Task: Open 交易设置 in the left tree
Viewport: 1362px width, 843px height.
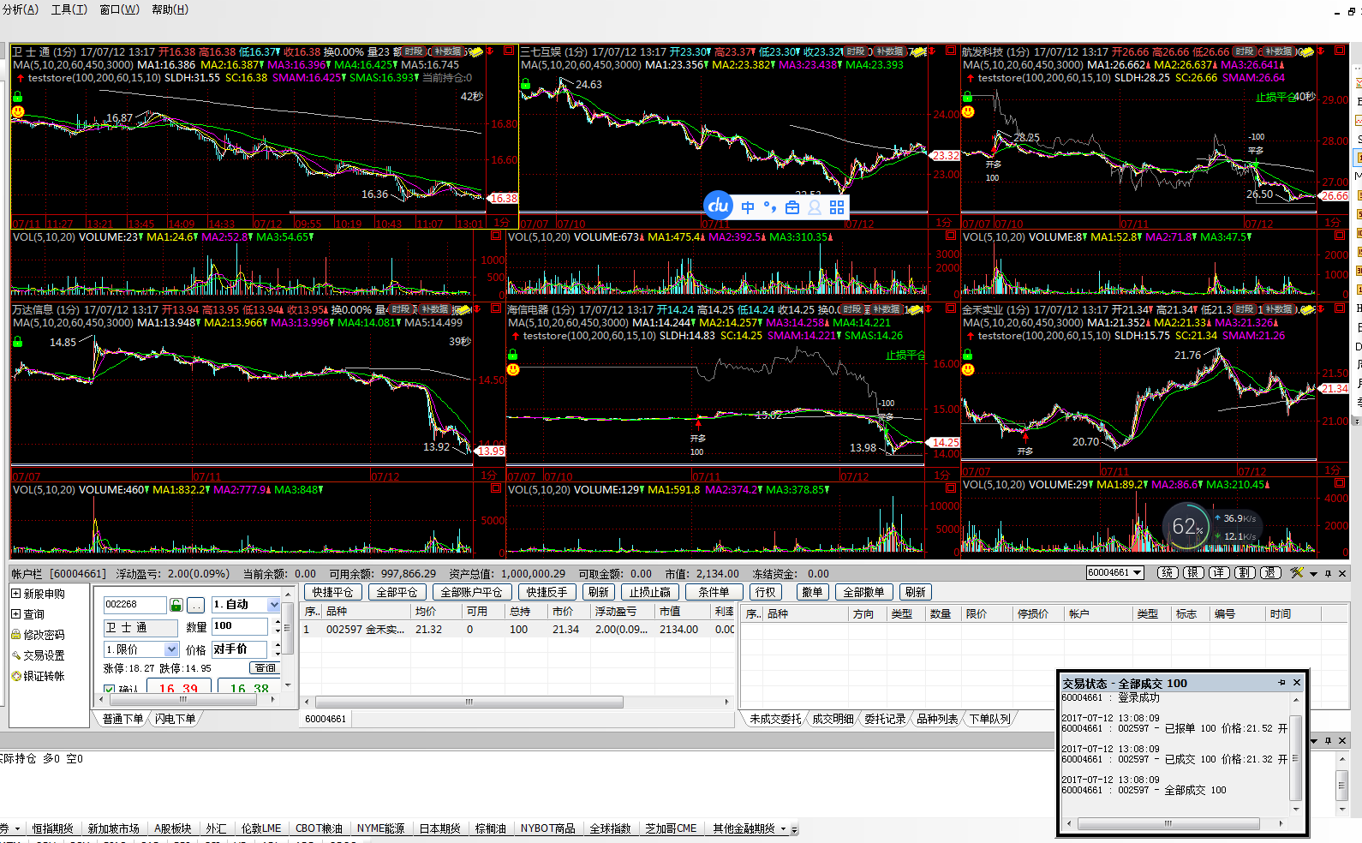Action: coord(39,655)
